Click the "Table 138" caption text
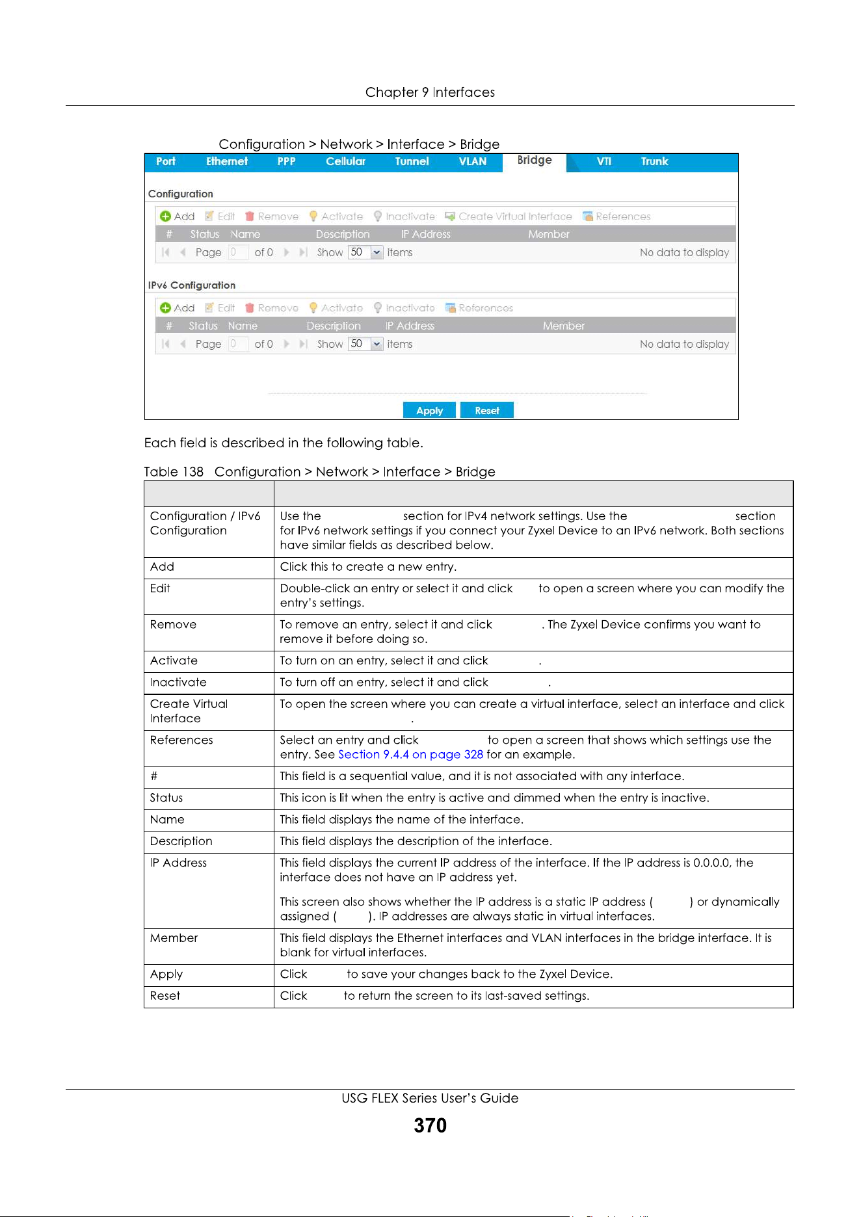 [174, 472]
